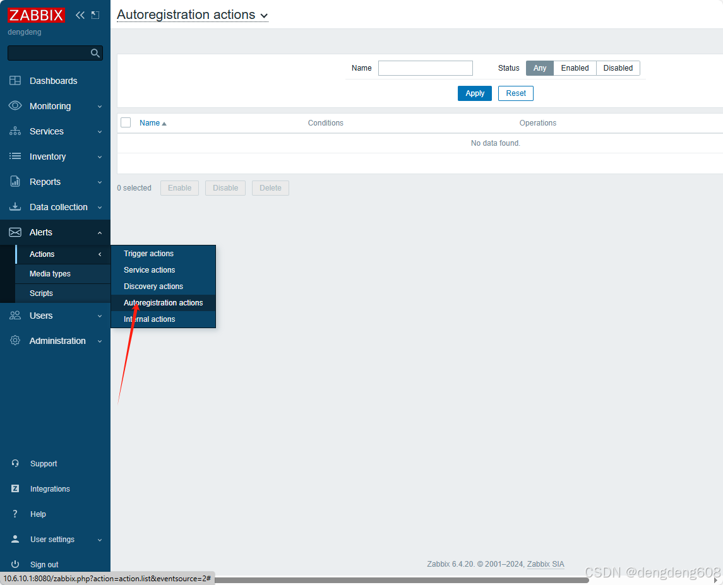Click the Conditions column header

point(326,122)
